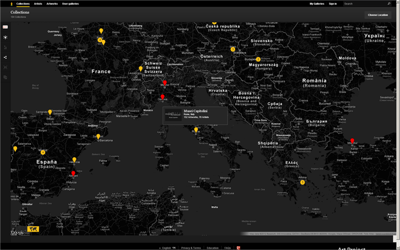
Task: Click the yellow pin near Salamanca
Action: (16, 149)
